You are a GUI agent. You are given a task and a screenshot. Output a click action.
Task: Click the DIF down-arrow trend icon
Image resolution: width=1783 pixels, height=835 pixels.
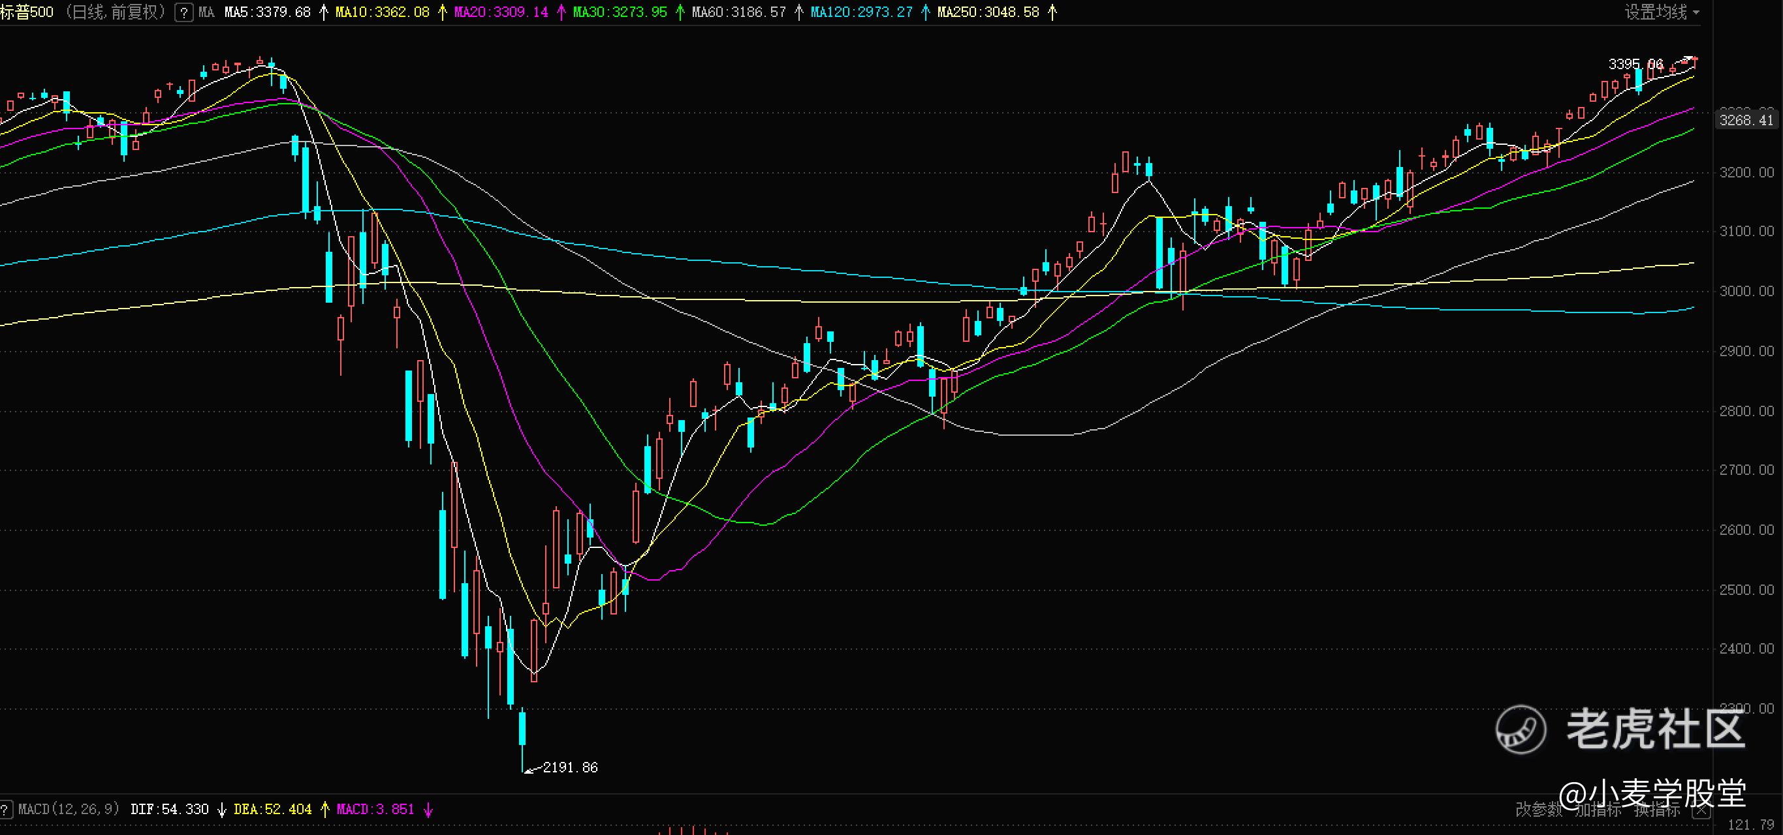click(x=221, y=810)
